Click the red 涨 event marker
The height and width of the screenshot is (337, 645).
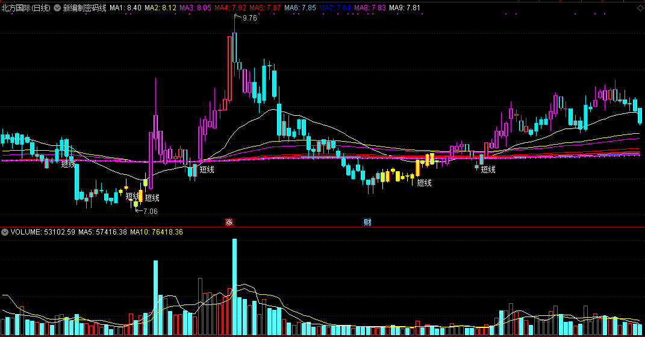point(229,222)
